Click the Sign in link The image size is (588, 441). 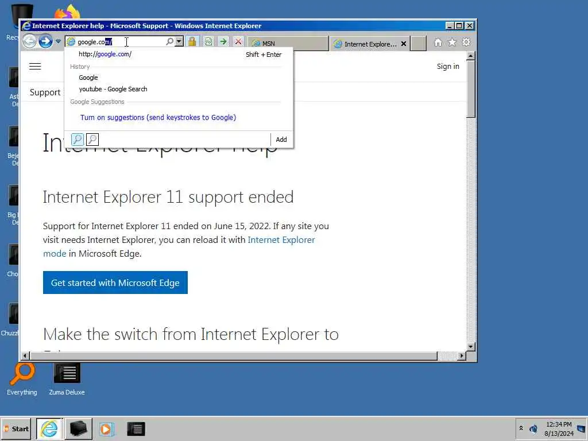pyautogui.click(x=448, y=67)
